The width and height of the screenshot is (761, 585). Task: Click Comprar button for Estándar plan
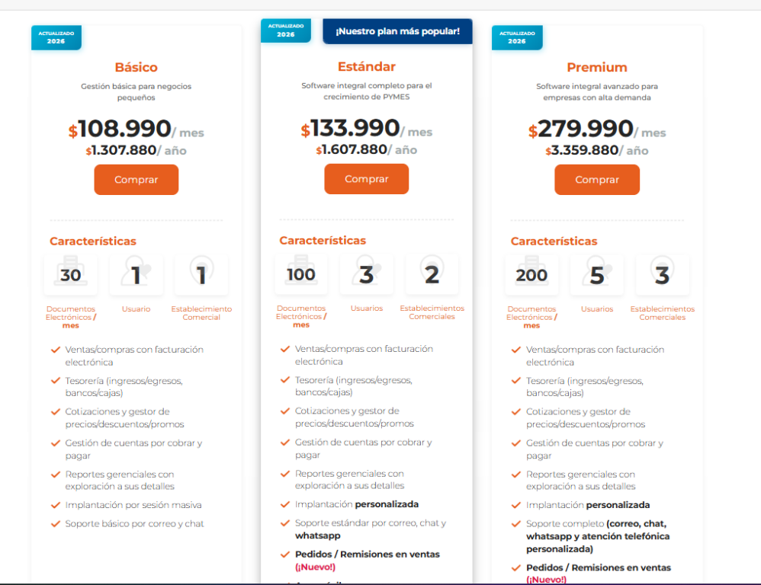pos(367,179)
